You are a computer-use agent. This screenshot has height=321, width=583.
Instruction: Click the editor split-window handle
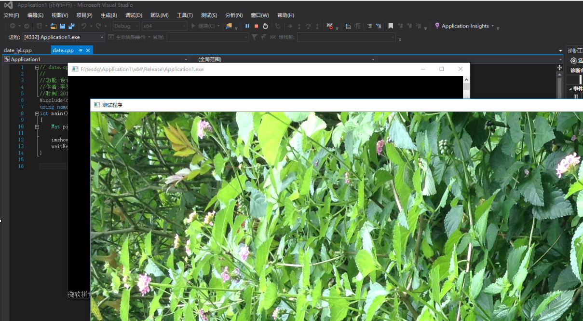click(559, 68)
